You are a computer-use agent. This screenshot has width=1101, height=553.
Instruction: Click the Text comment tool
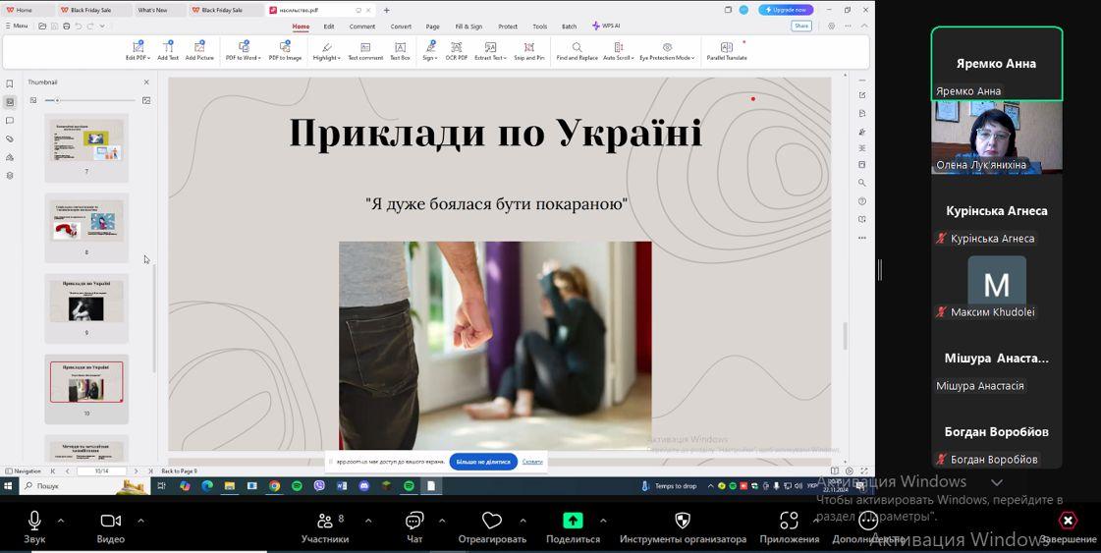coord(365,50)
